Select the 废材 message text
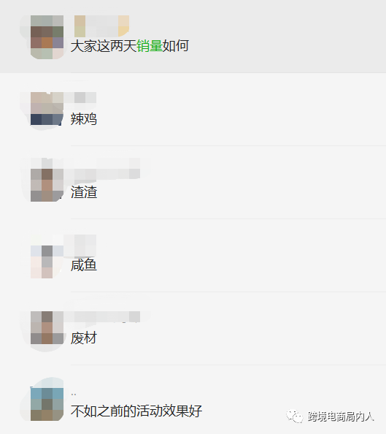This screenshot has width=386, height=434. point(84,338)
